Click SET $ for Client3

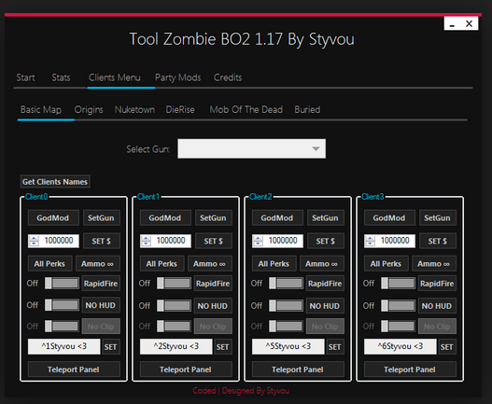coord(438,241)
